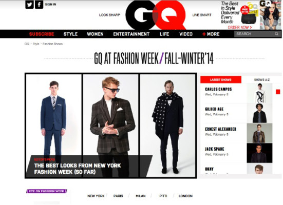Screen dimensions: 283x205
Task: Open Carlos Campos show thumbnail
Action: coord(259,93)
